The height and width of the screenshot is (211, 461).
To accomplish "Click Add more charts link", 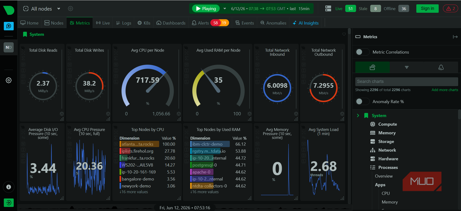I will 445,90.
